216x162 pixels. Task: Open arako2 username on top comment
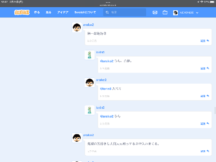89,25
